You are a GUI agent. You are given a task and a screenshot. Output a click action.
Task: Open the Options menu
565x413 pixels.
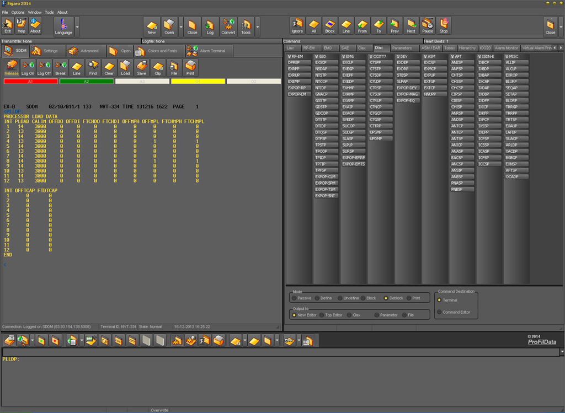[x=18, y=12]
